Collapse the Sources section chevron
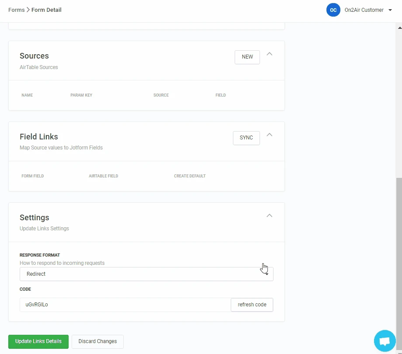 (x=270, y=54)
